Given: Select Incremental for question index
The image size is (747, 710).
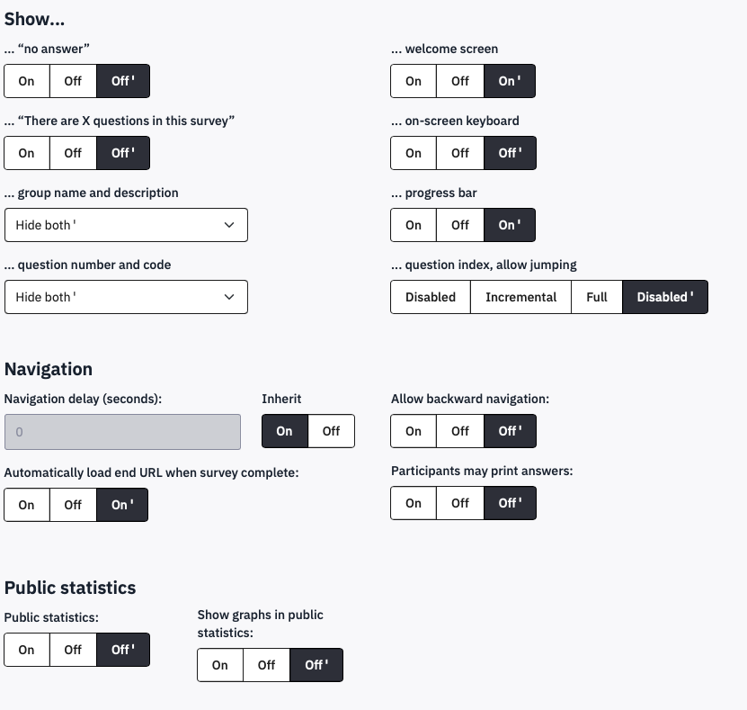Looking at the screenshot, I should click(520, 297).
